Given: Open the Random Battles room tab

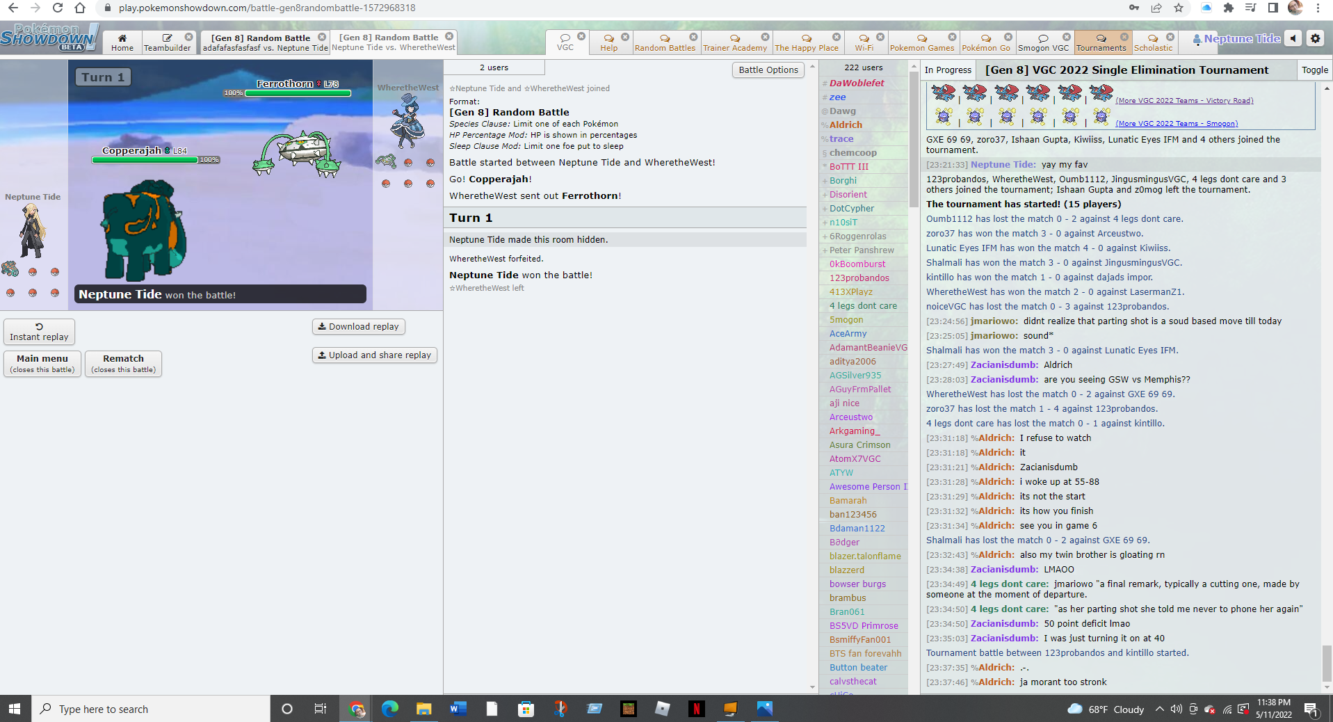Looking at the screenshot, I should (x=665, y=42).
